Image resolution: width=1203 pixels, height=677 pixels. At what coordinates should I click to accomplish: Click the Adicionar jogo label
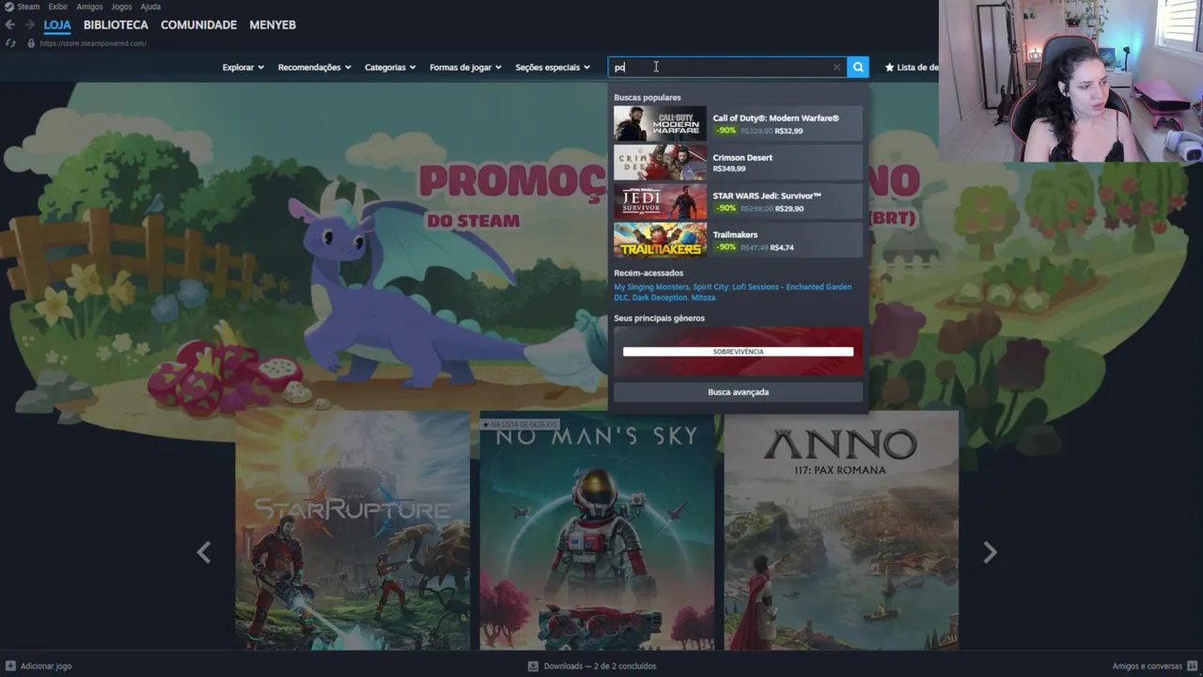click(x=46, y=666)
